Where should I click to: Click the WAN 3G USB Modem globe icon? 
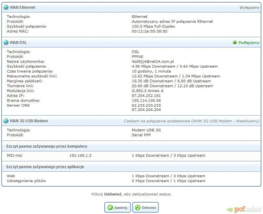(6, 121)
